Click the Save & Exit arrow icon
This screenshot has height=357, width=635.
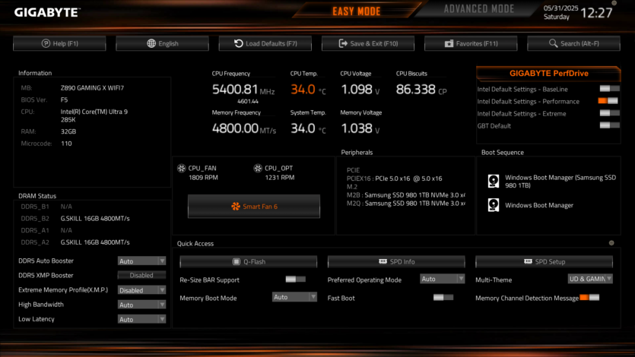[x=343, y=43]
